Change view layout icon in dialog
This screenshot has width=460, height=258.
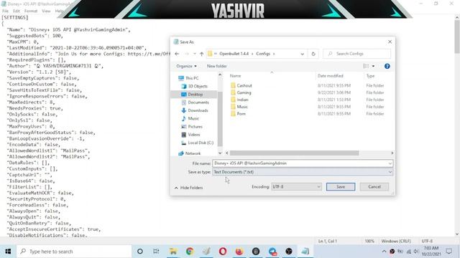pyautogui.click(x=366, y=66)
